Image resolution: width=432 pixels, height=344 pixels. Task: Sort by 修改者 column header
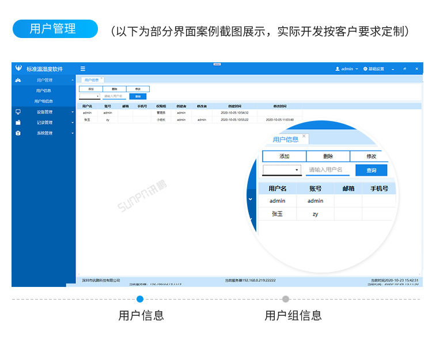pos(202,106)
